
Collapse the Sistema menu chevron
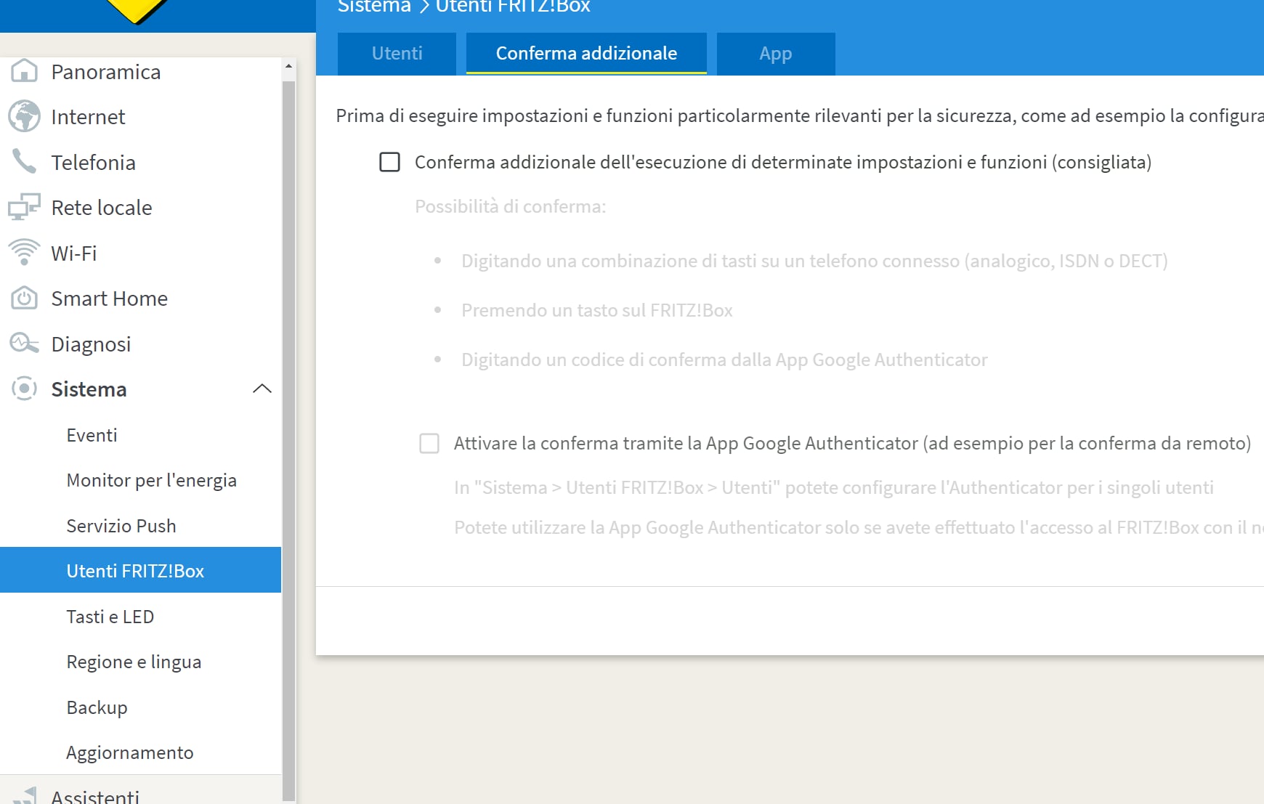(x=262, y=389)
